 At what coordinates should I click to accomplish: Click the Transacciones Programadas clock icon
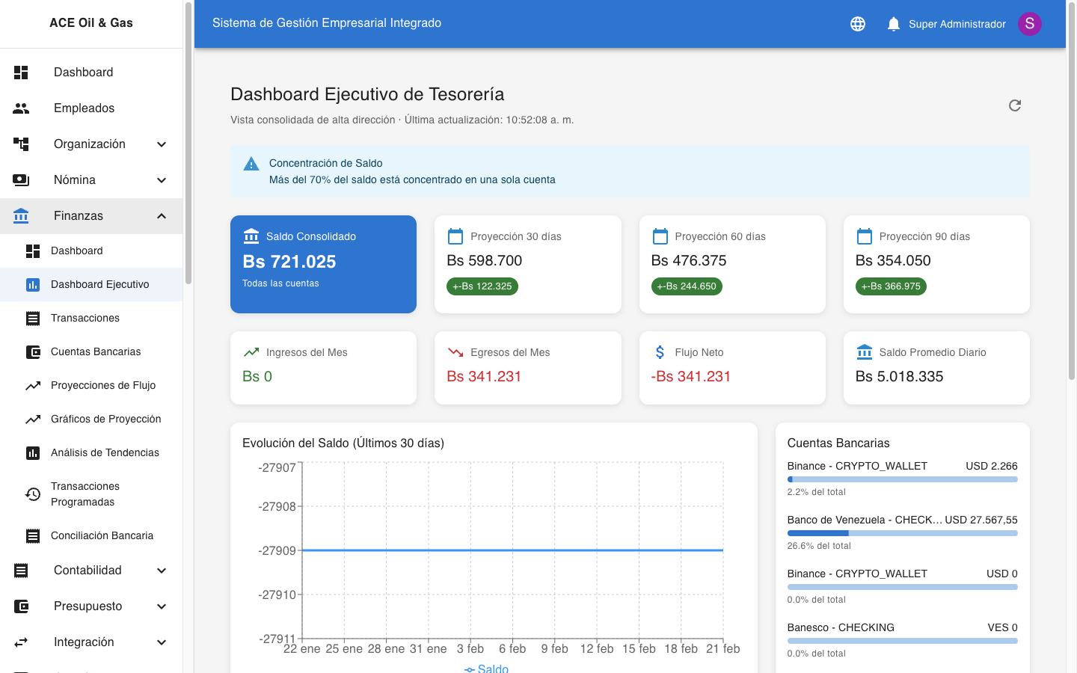(x=32, y=494)
